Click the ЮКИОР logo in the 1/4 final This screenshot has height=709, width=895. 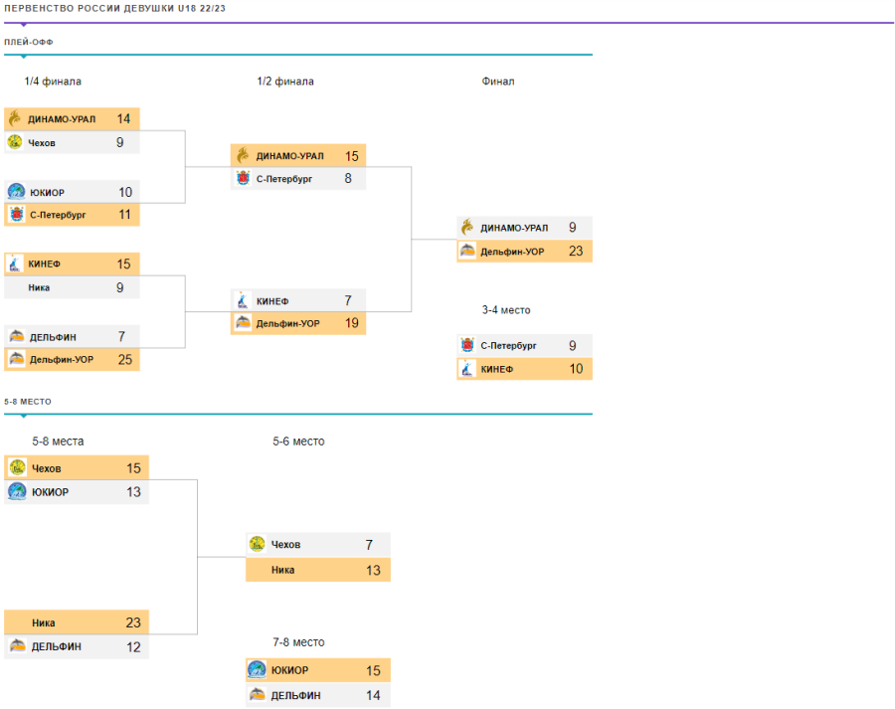(x=16, y=192)
